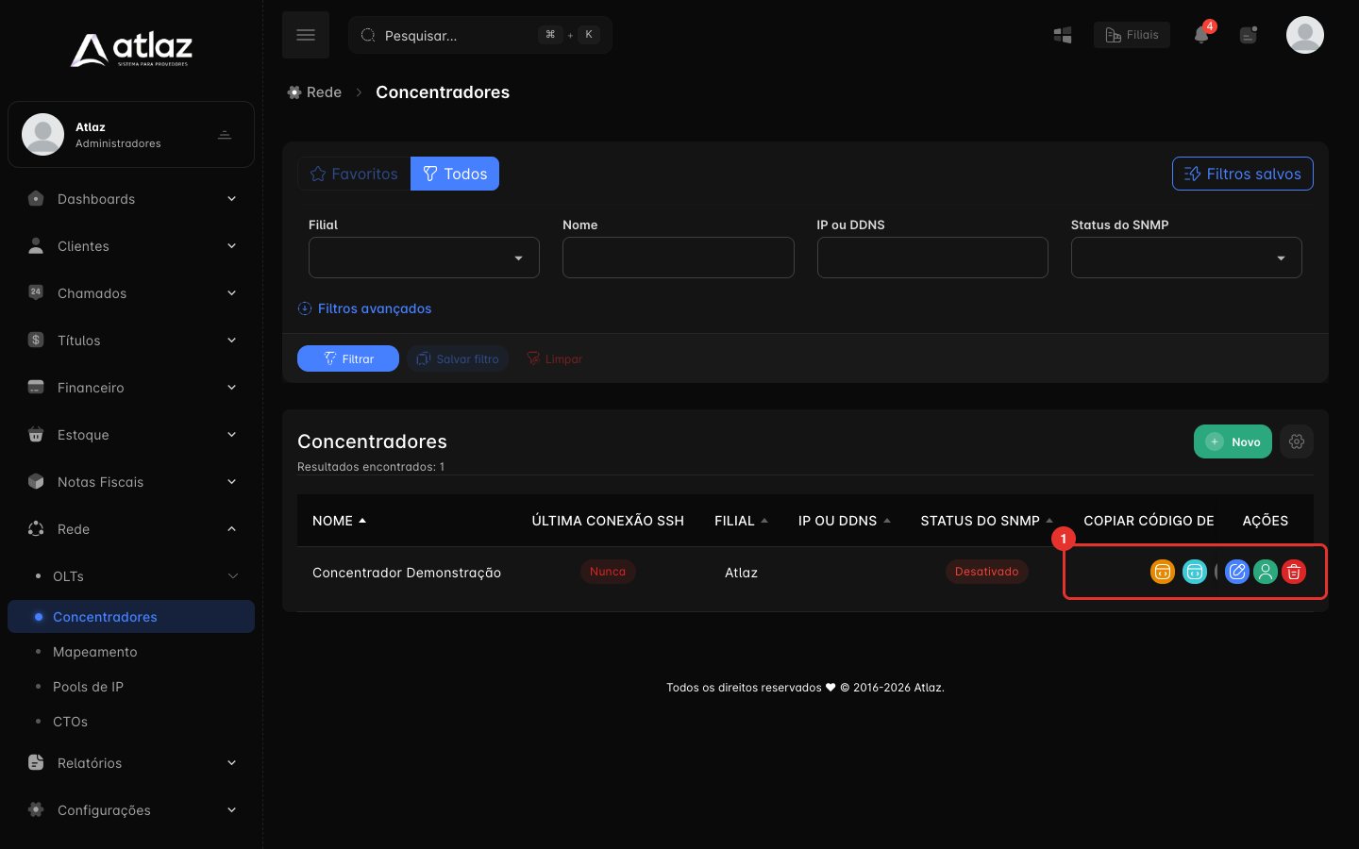The width and height of the screenshot is (1359, 849).
Task: Open the table settings gear icon
Action: pyautogui.click(x=1297, y=441)
